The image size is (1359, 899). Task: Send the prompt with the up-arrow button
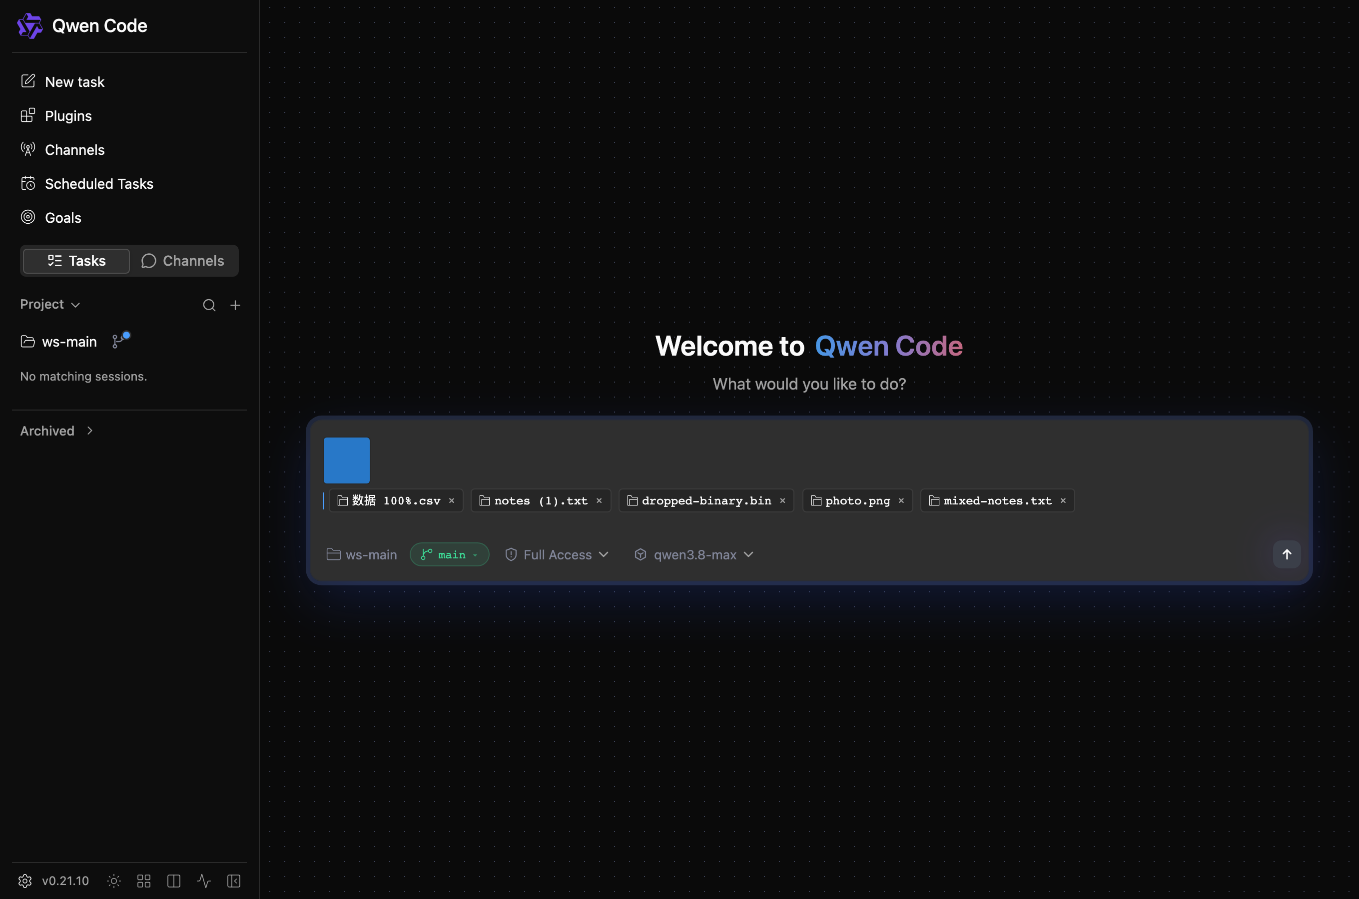click(x=1287, y=554)
